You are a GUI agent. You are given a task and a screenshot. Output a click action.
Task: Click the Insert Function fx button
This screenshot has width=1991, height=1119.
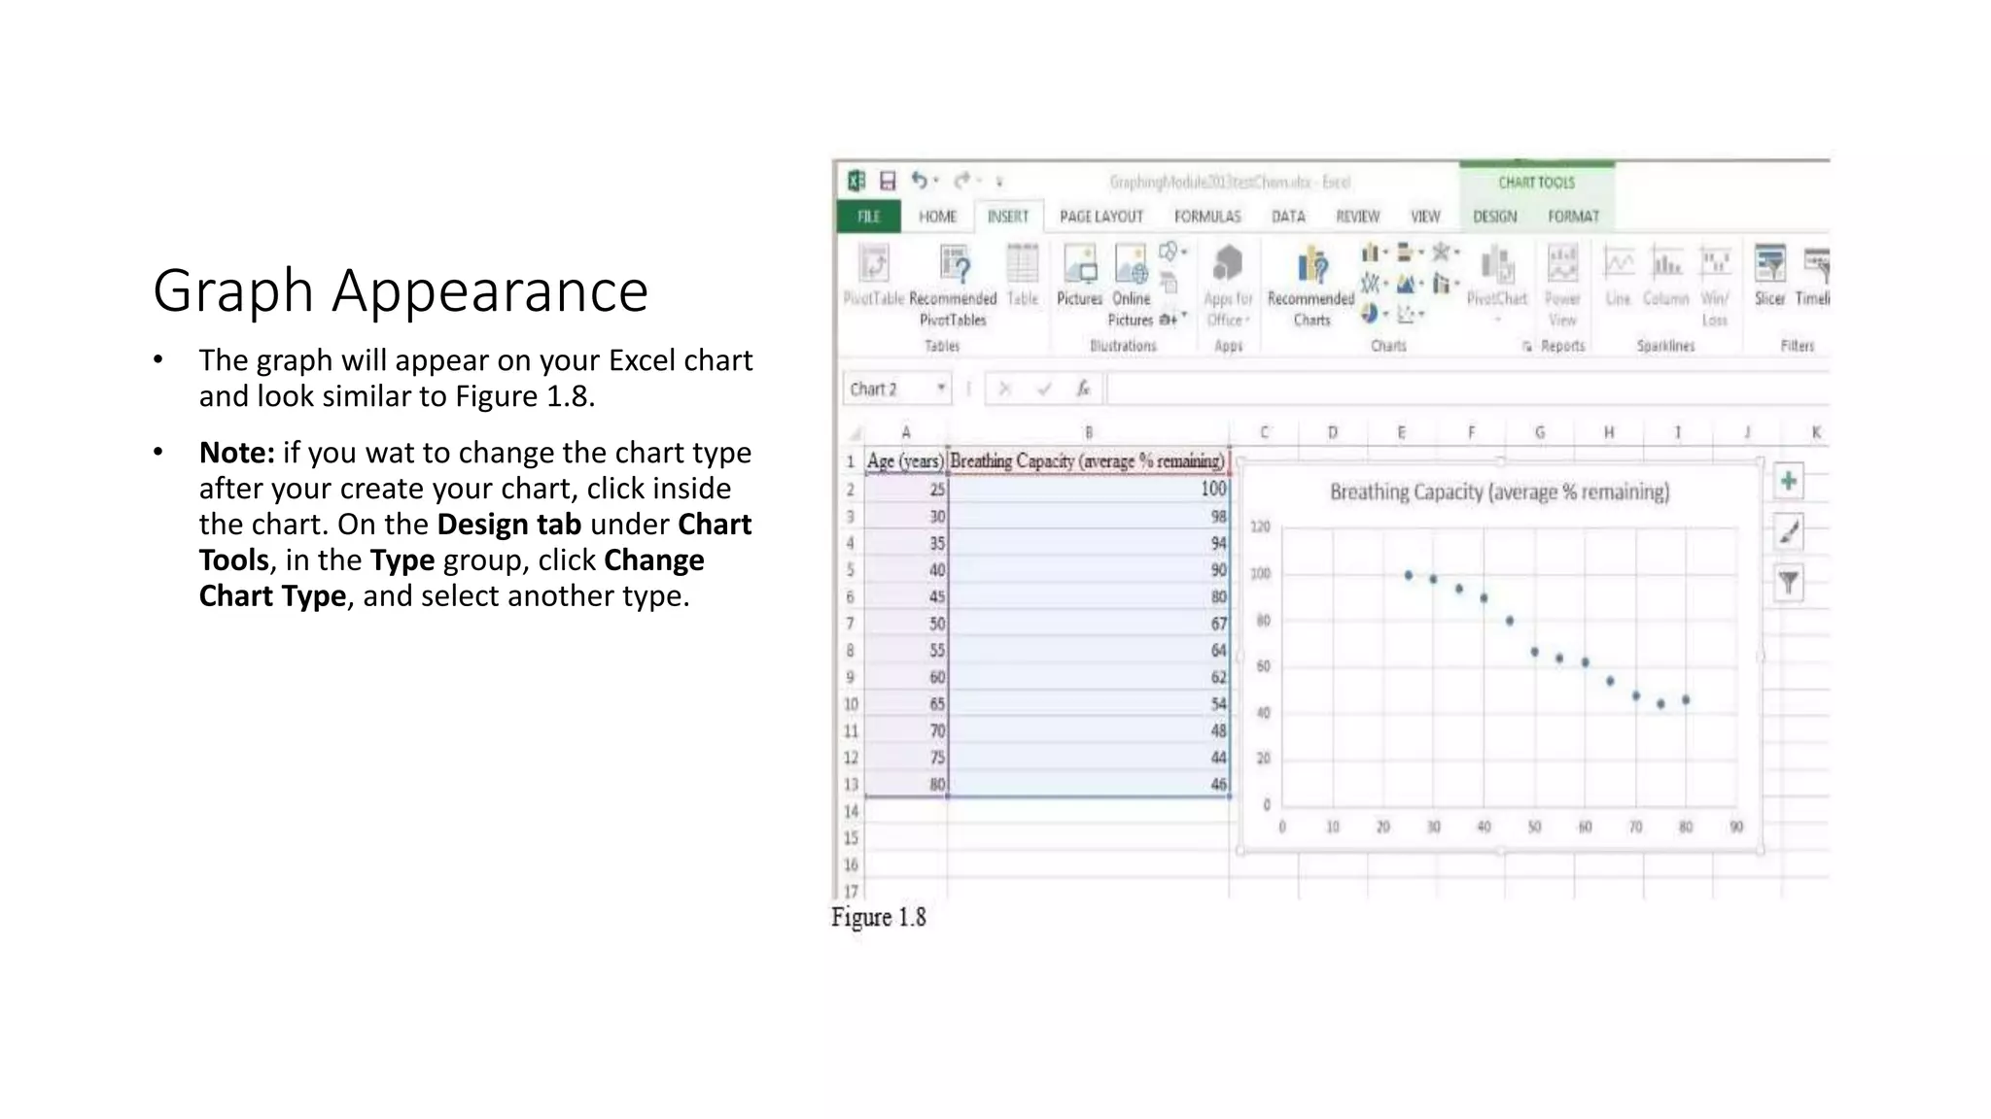(1082, 389)
